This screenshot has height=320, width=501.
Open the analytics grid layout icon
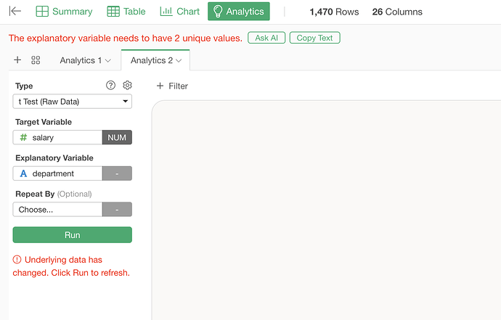(x=36, y=60)
